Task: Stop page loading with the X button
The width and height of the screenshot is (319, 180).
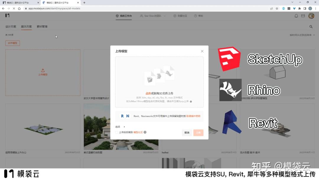Action: pos(14,9)
